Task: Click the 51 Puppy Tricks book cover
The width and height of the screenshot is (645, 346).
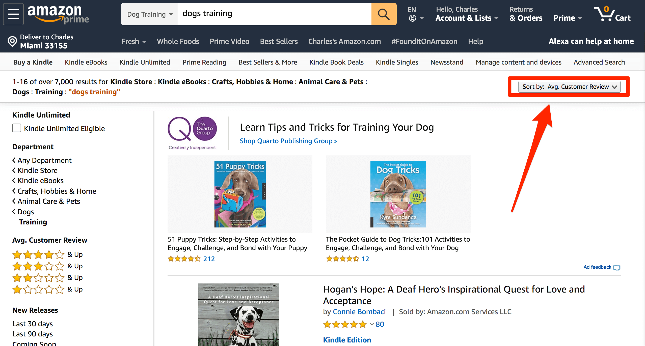Action: coord(239,194)
